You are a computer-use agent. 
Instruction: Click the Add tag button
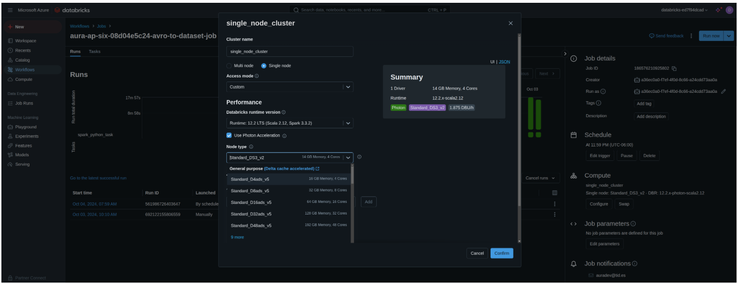(644, 104)
